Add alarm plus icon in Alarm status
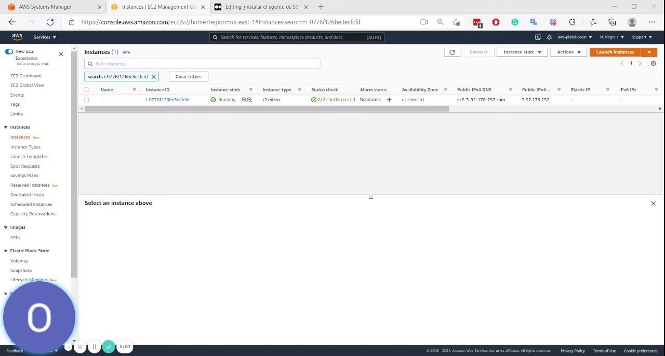This screenshot has height=356, width=665. pyautogui.click(x=389, y=100)
